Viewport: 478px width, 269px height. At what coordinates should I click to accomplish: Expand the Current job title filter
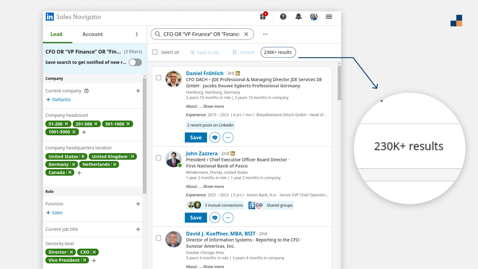138,229
